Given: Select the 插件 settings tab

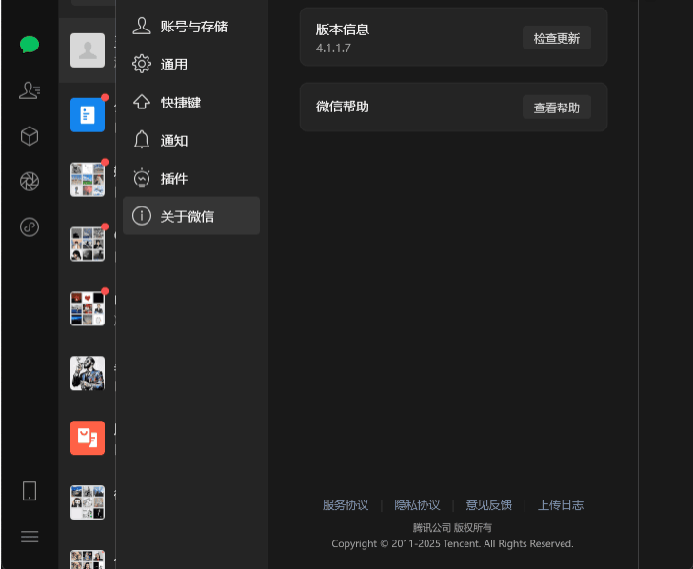Looking at the screenshot, I should 191,179.
